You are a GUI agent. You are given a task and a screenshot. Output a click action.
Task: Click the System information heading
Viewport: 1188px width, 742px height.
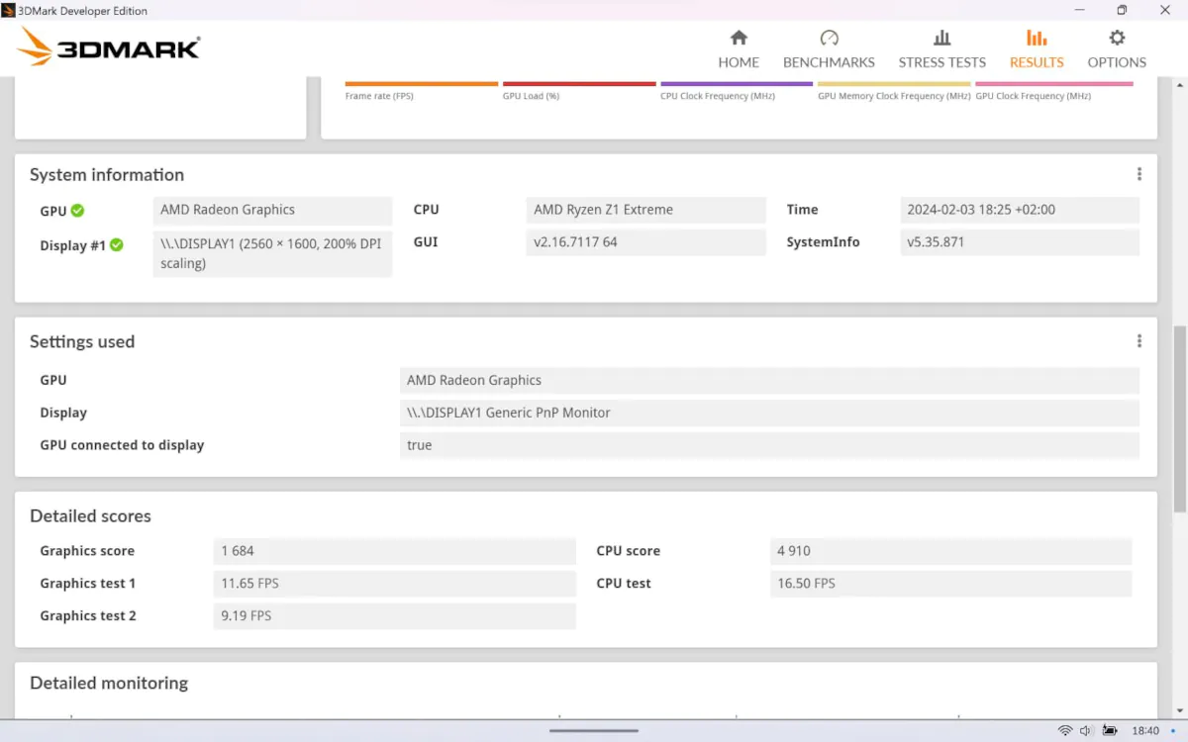click(107, 175)
